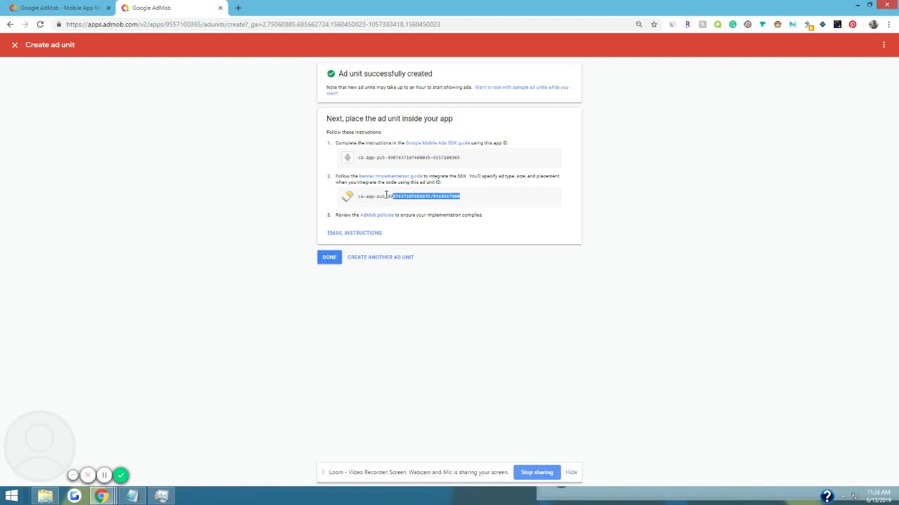Open a new browser tab

[x=238, y=8]
